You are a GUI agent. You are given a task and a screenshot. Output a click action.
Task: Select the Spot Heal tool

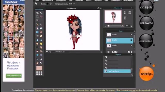41,51
